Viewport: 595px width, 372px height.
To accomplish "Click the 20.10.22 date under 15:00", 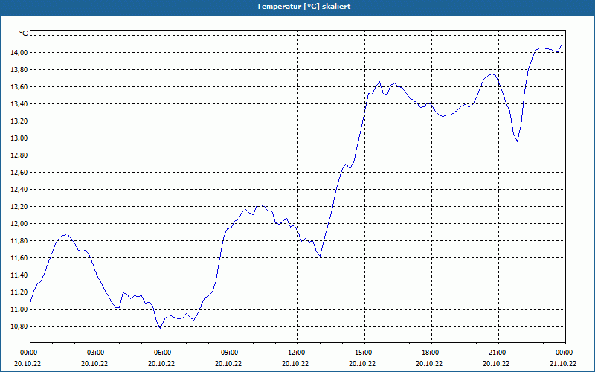I will (362, 363).
